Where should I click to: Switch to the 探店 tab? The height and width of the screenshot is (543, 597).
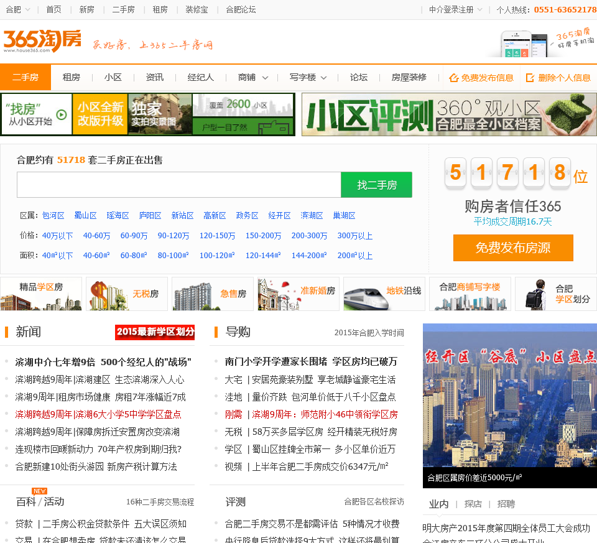coord(473,504)
